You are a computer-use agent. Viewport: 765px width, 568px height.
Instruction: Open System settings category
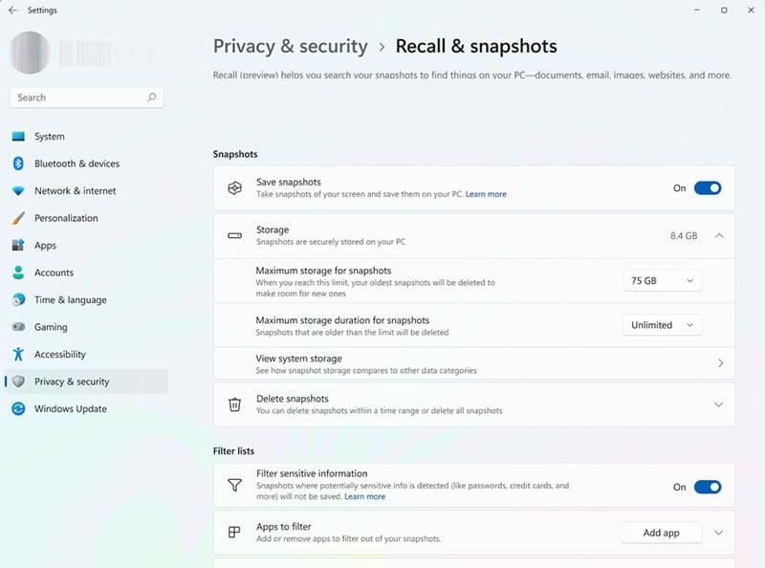click(50, 137)
